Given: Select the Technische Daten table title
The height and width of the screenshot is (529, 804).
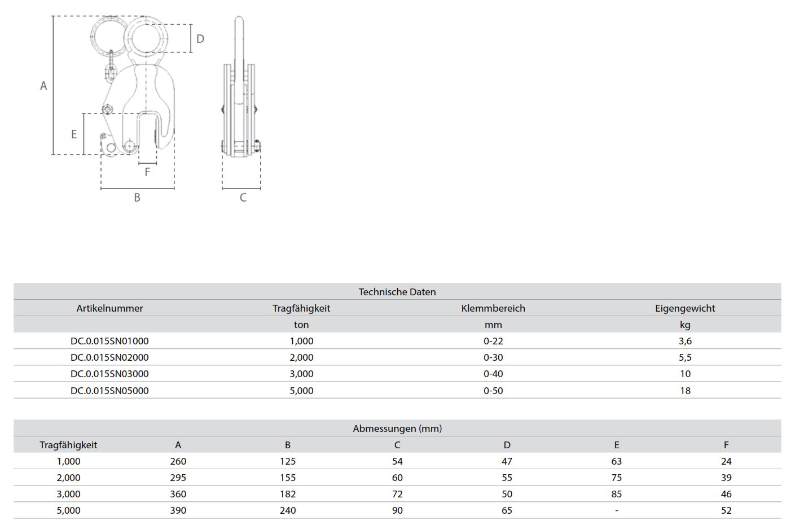Looking at the screenshot, I should click(x=397, y=292).
